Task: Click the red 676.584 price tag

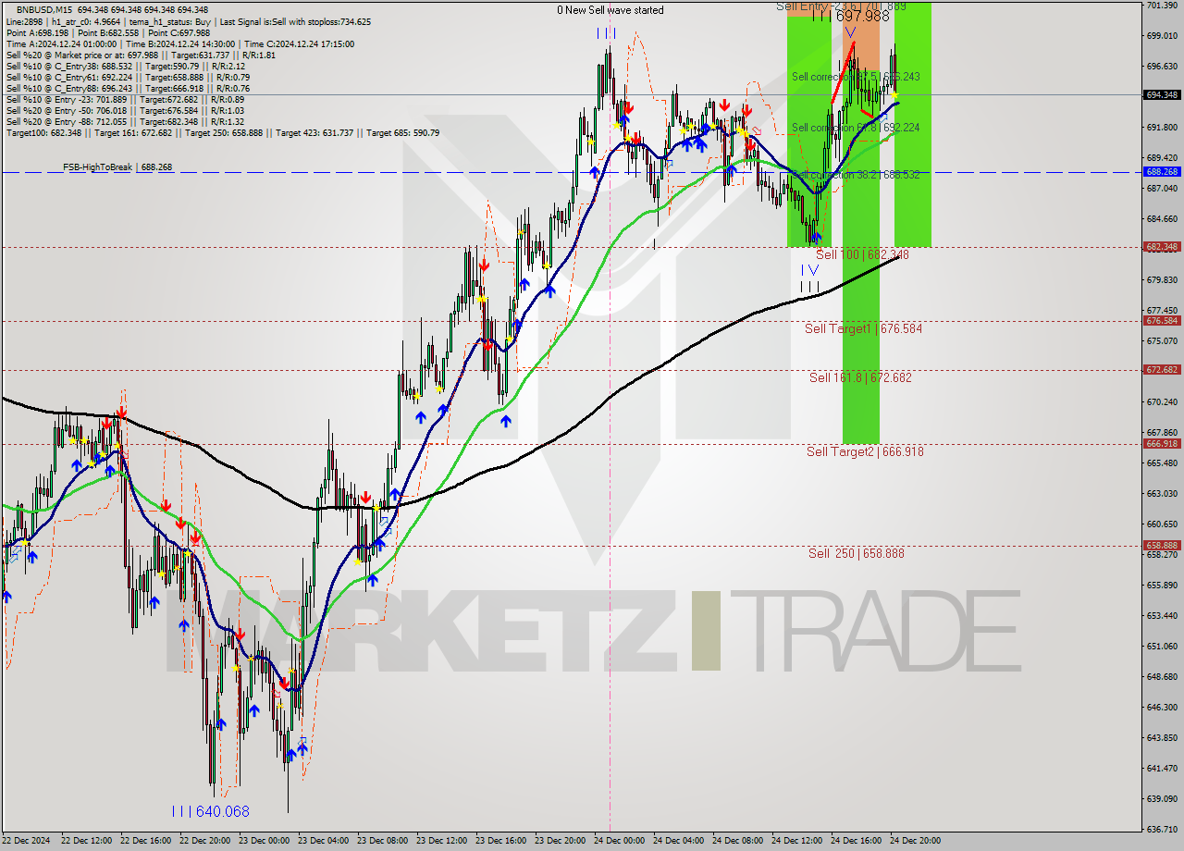Action: click(x=1162, y=321)
